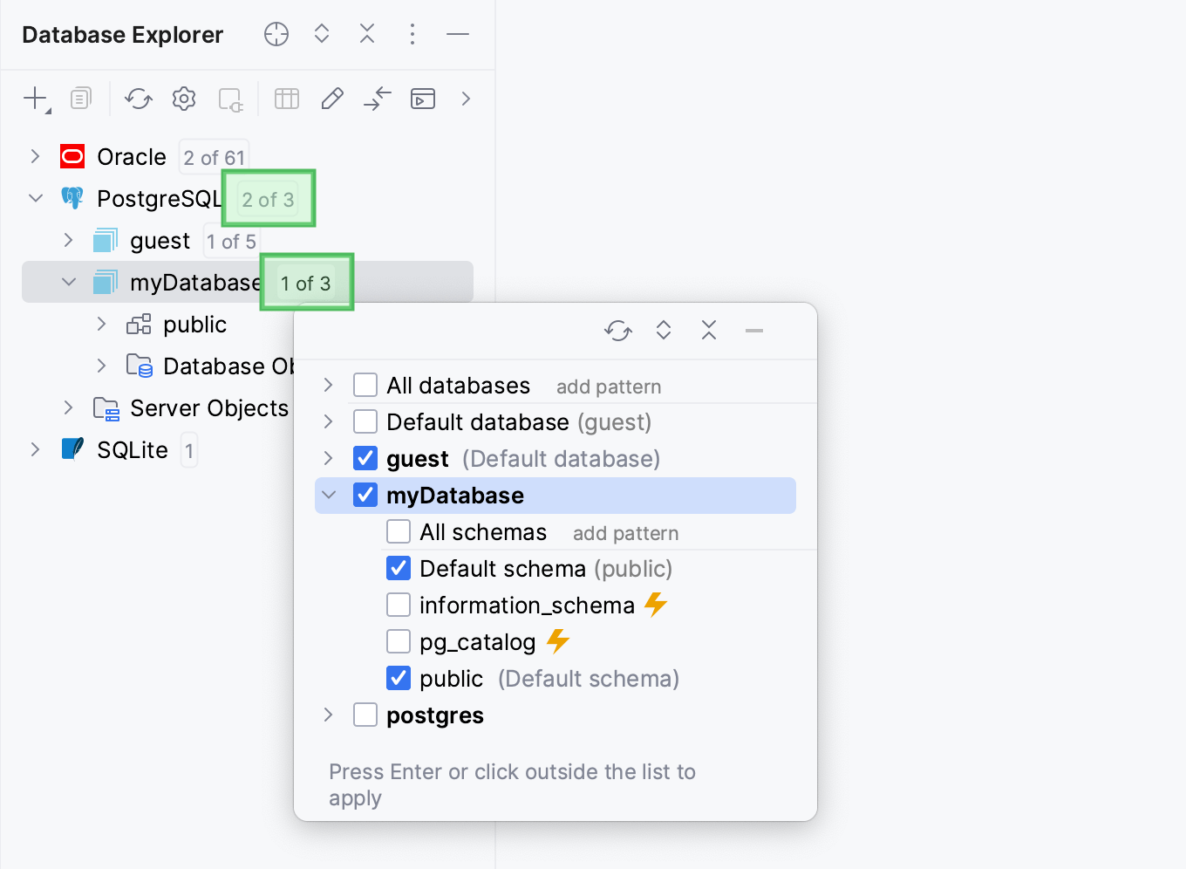Open Data Source Properties settings
This screenshot has width=1186, height=869.
(184, 99)
